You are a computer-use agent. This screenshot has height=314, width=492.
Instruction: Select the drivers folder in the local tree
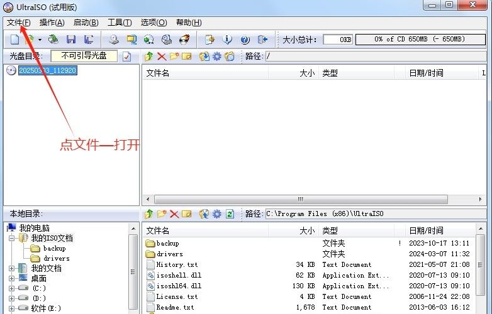coord(57,259)
